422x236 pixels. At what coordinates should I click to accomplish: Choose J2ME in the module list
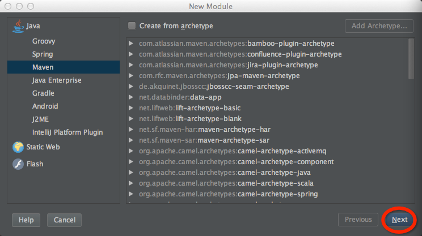tap(40, 119)
